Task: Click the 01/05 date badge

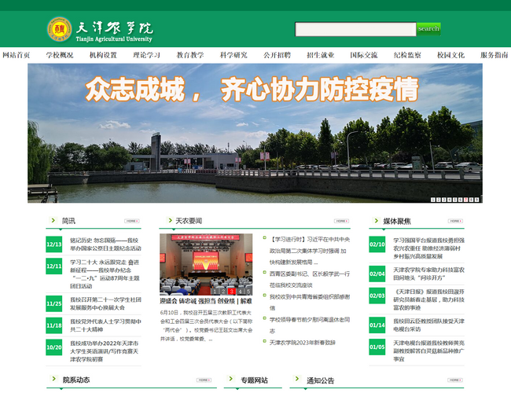Action: click(x=377, y=347)
